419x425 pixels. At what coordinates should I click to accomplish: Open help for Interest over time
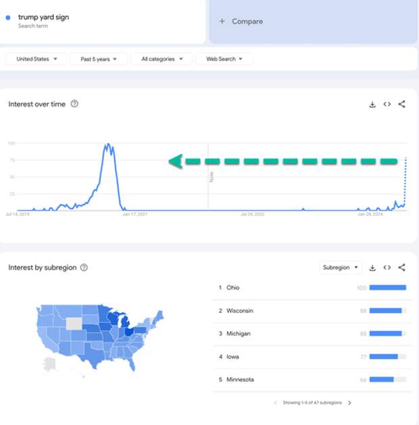74,104
